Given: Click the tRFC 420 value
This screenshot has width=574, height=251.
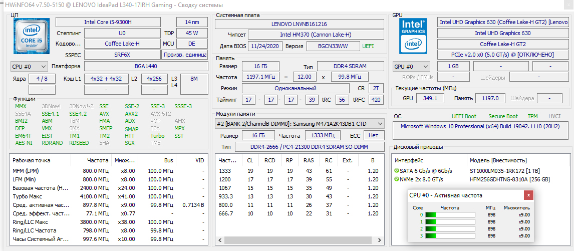Looking at the screenshot, I should pos(376,100).
